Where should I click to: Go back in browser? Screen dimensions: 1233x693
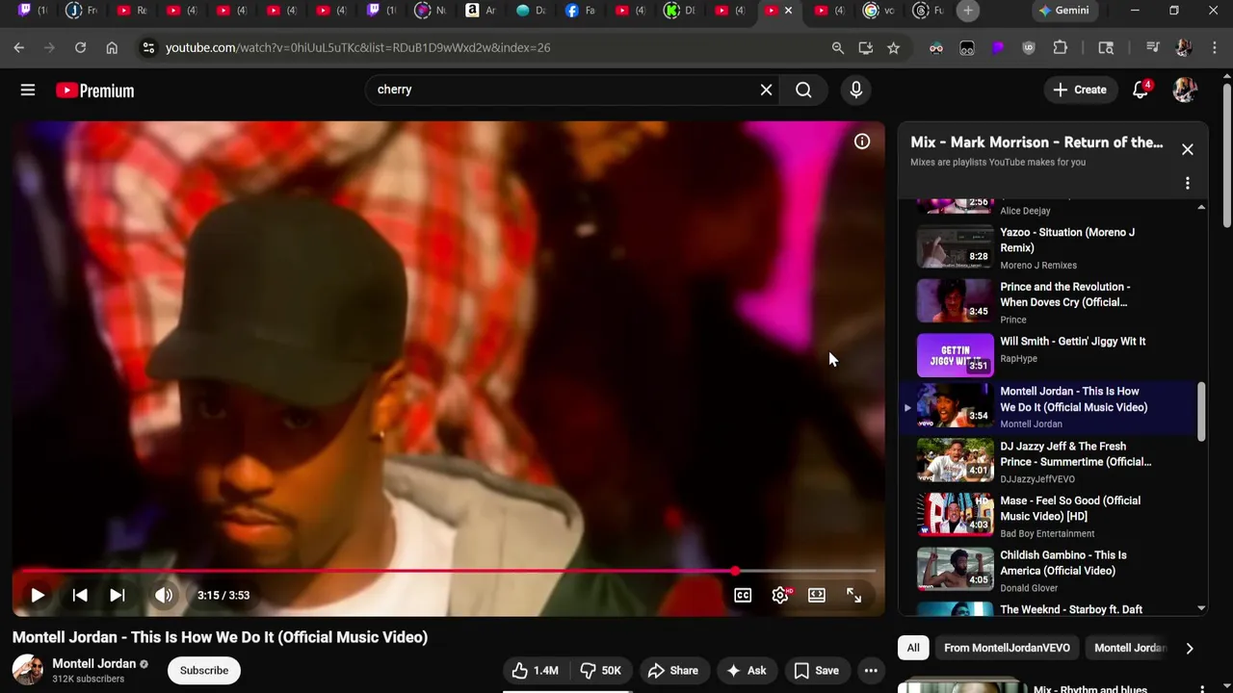pyautogui.click(x=19, y=47)
